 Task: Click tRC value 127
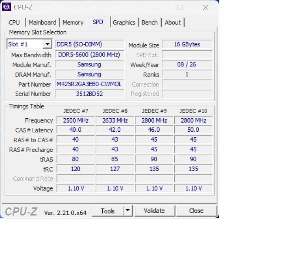[x=115, y=169]
